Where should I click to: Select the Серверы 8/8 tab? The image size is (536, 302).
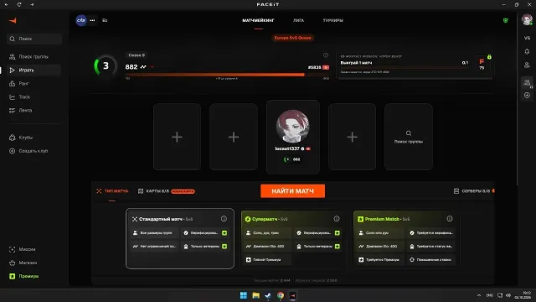(473, 191)
